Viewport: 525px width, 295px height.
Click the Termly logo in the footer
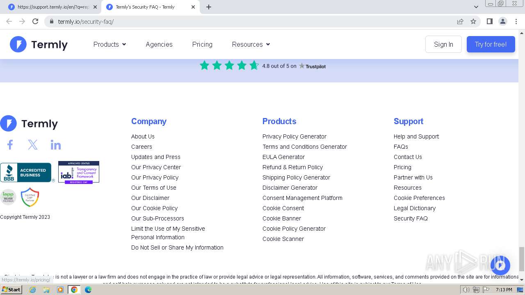[29, 123]
